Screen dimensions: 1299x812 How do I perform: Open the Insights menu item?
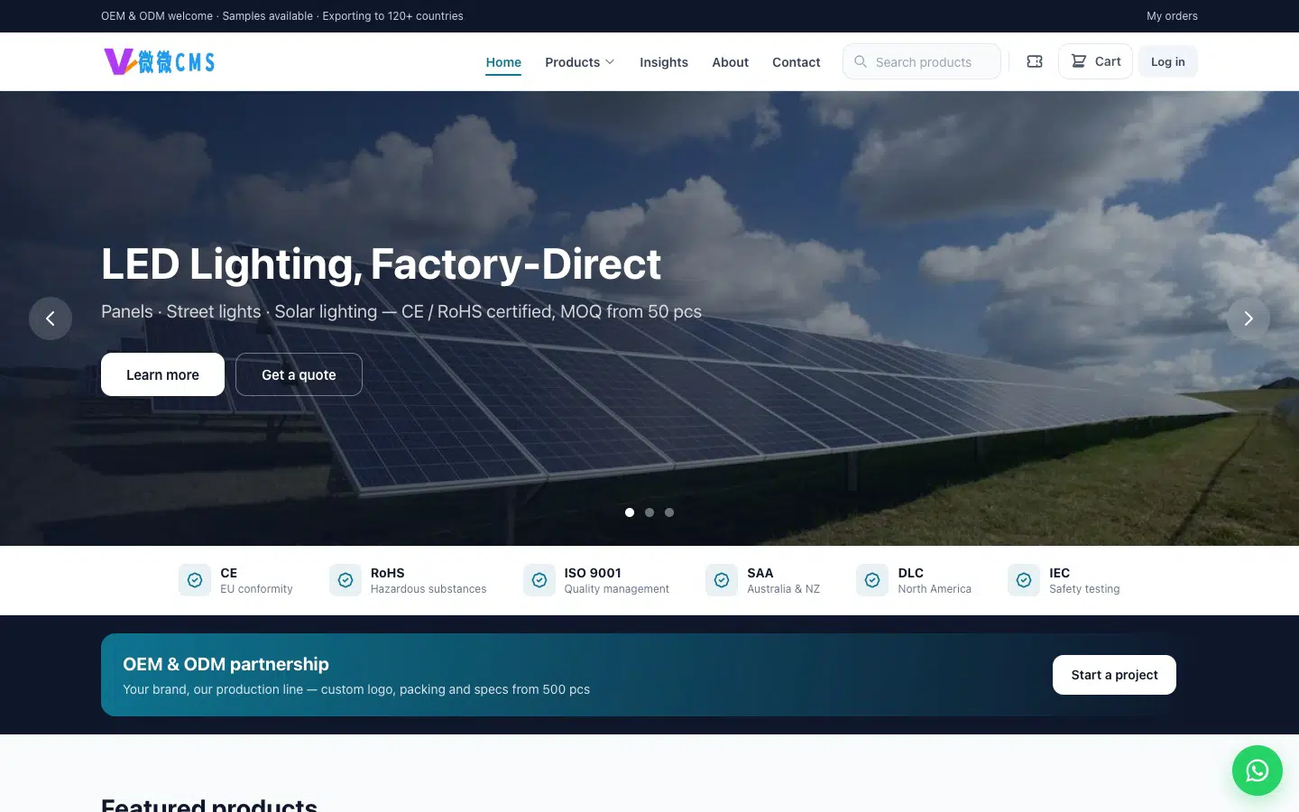tap(664, 62)
